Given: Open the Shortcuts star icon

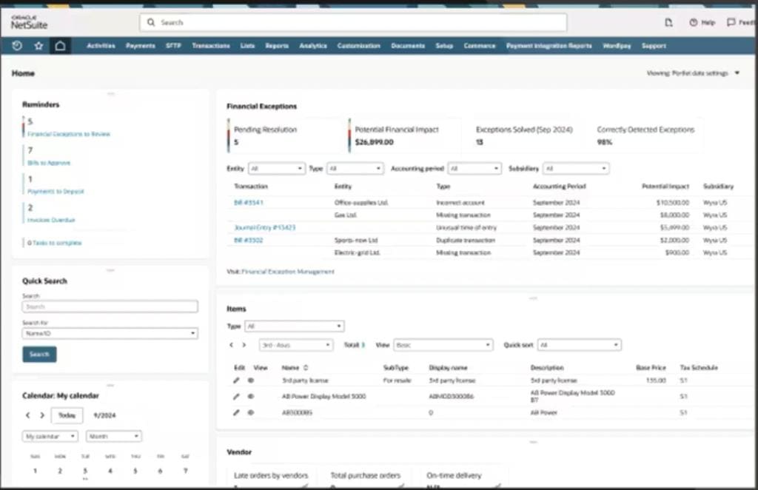Looking at the screenshot, I should coord(38,46).
